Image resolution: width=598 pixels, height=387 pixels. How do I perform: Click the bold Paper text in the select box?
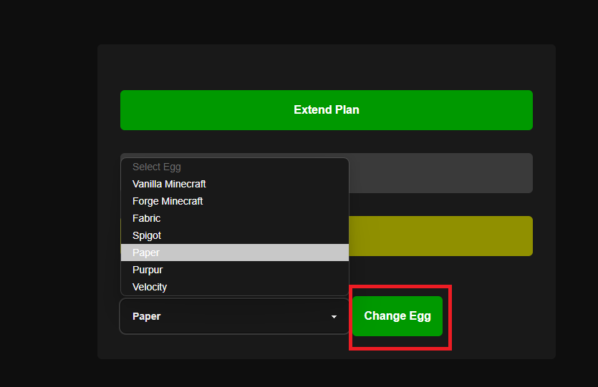[x=146, y=316]
